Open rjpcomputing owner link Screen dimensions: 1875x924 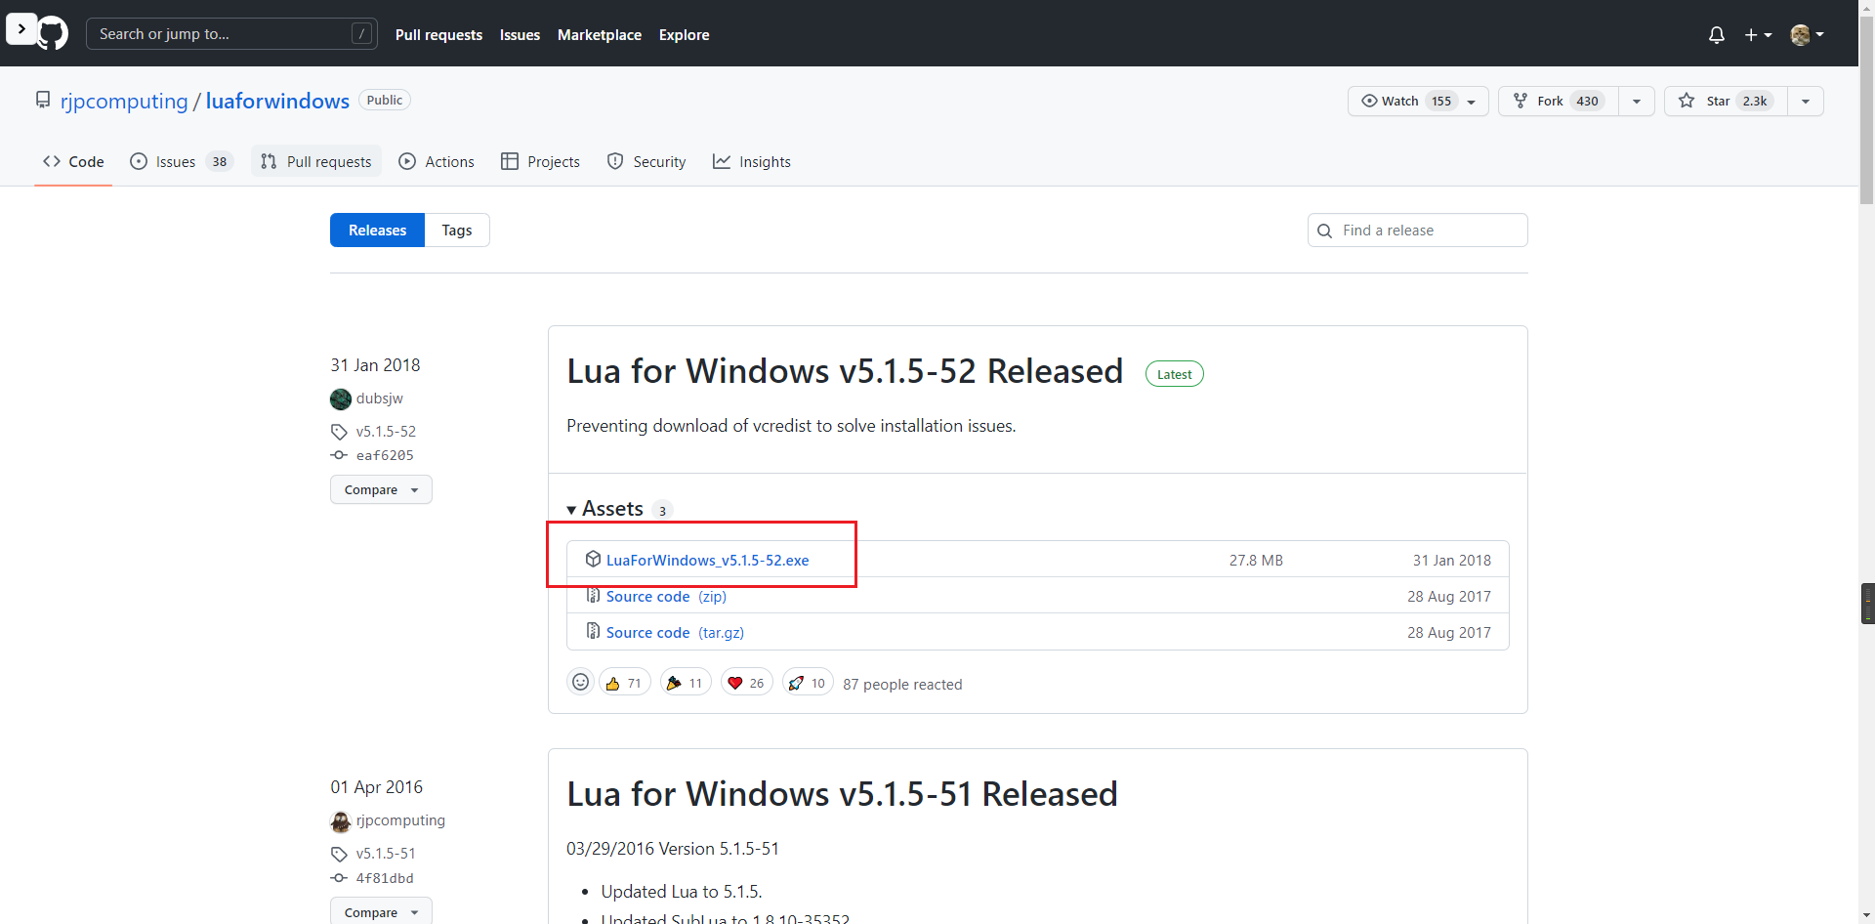pyautogui.click(x=124, y=101)
